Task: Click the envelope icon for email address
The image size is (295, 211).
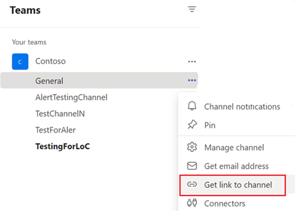Action: click(192, 166)
